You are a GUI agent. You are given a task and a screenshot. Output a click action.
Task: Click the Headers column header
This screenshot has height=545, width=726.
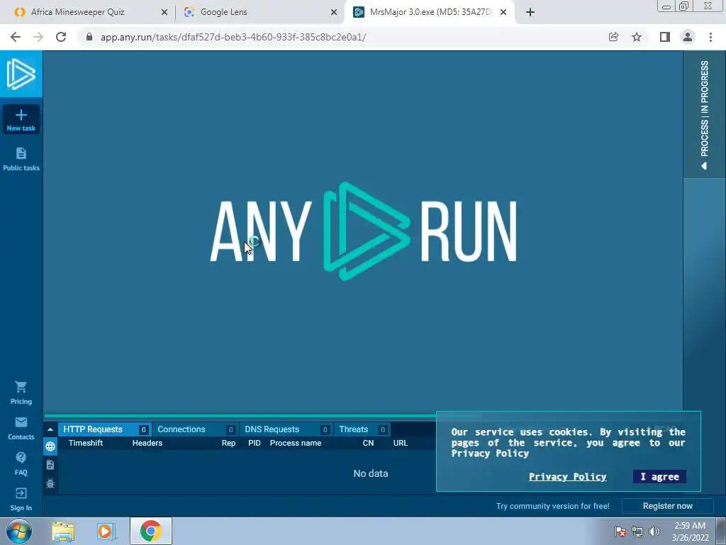click(x=147, y=443)
